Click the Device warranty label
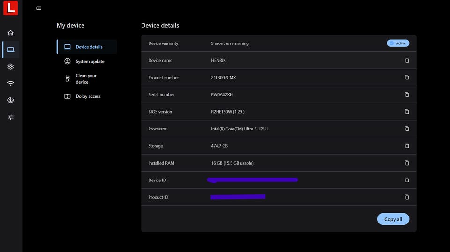This screenshot has height=252, width=450. [163, 43]
